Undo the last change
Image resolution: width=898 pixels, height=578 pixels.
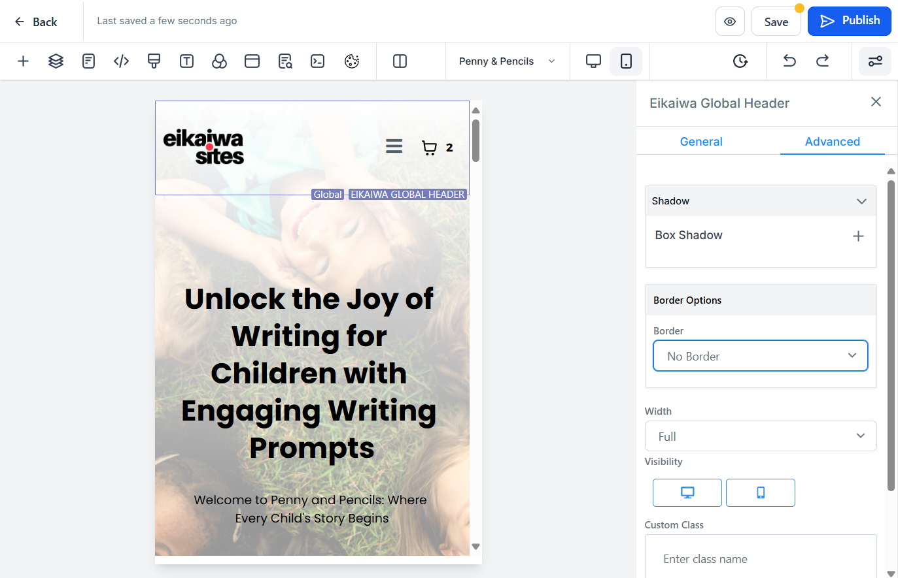point(789,61)
